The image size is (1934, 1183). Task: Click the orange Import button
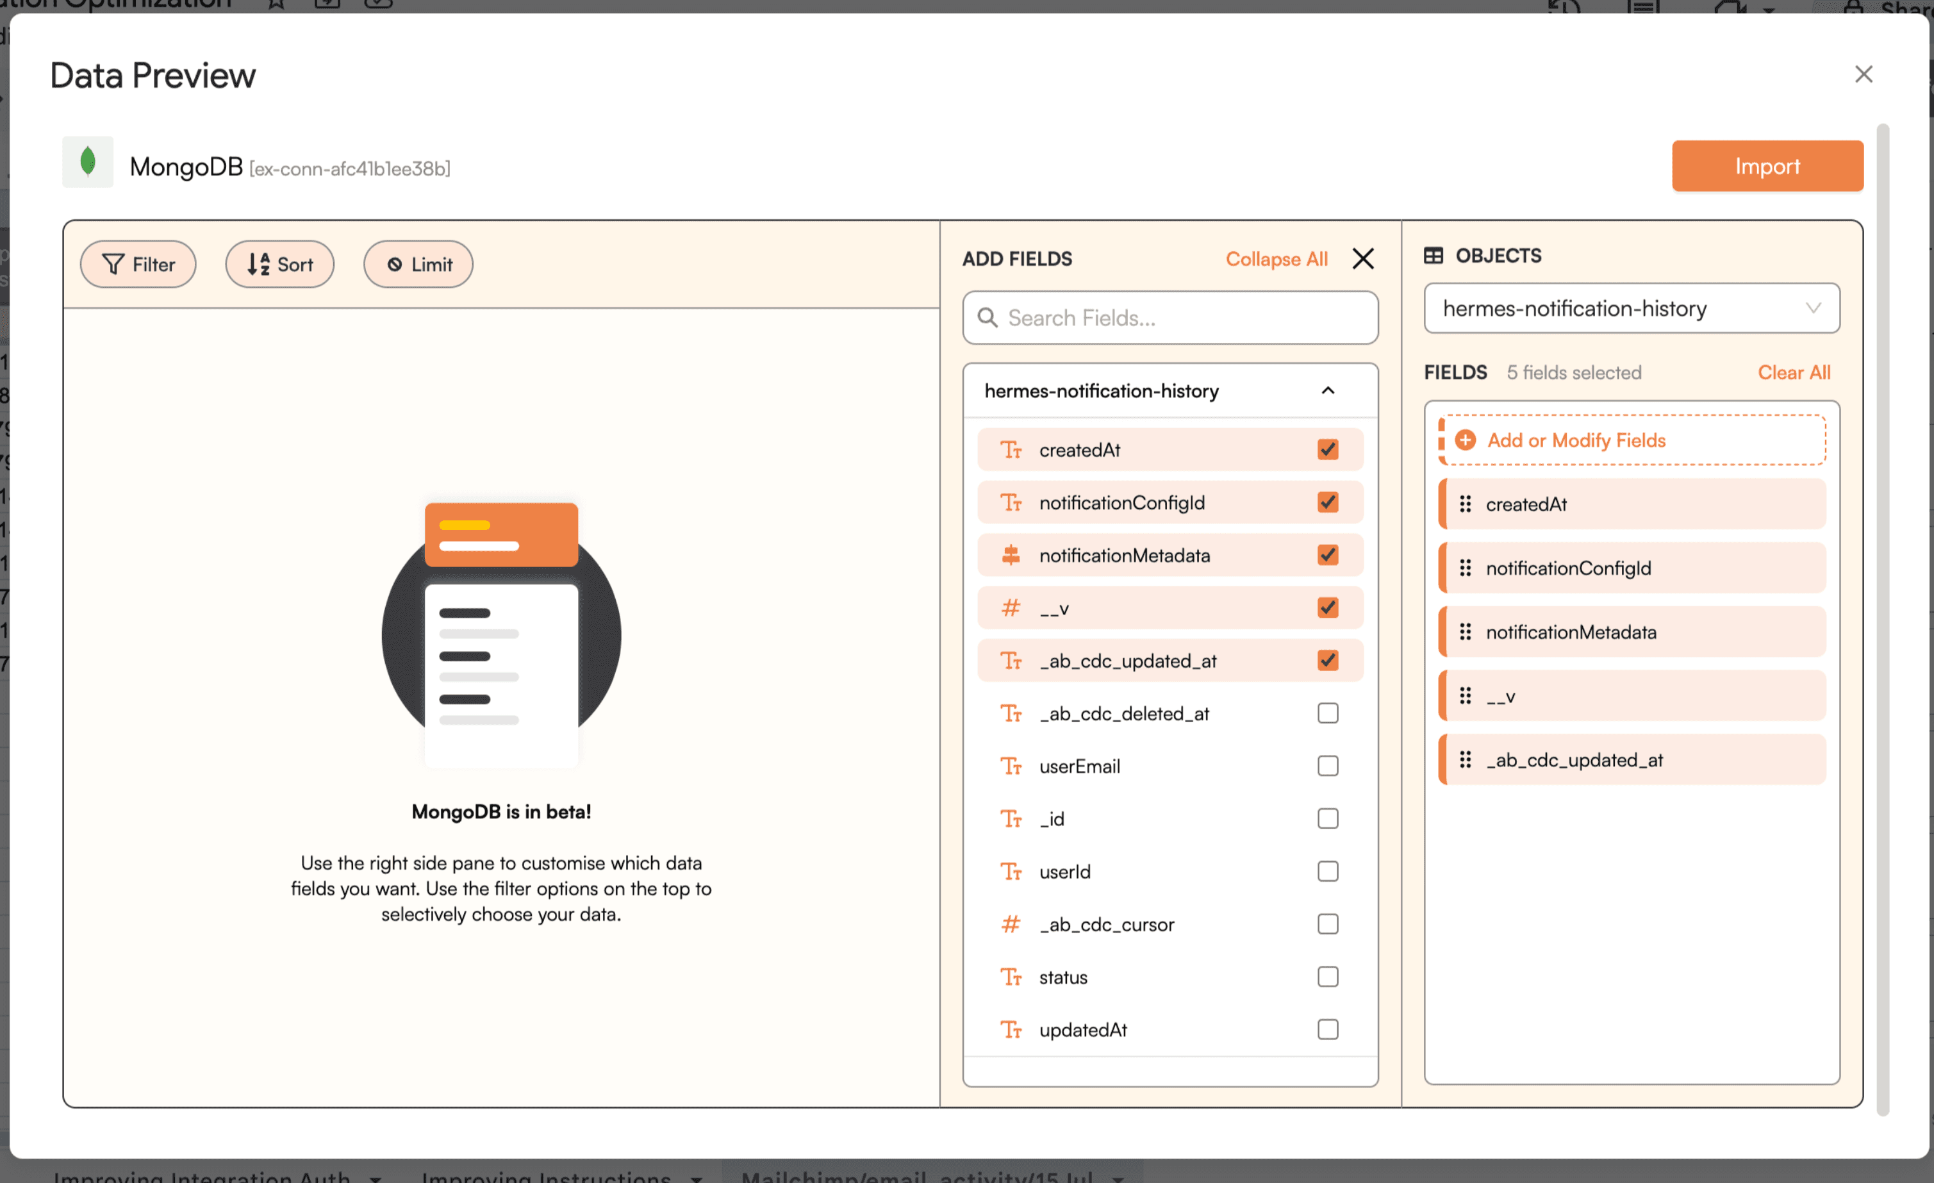coord(1767,167)
